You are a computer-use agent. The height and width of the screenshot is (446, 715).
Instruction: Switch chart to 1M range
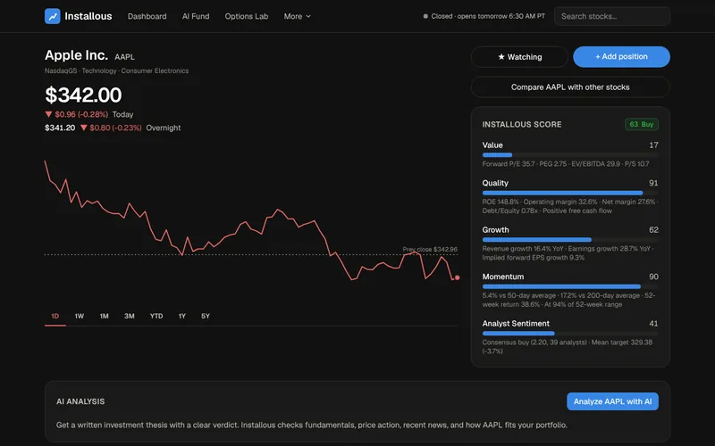pyautogui.click(x=105, y=316)
